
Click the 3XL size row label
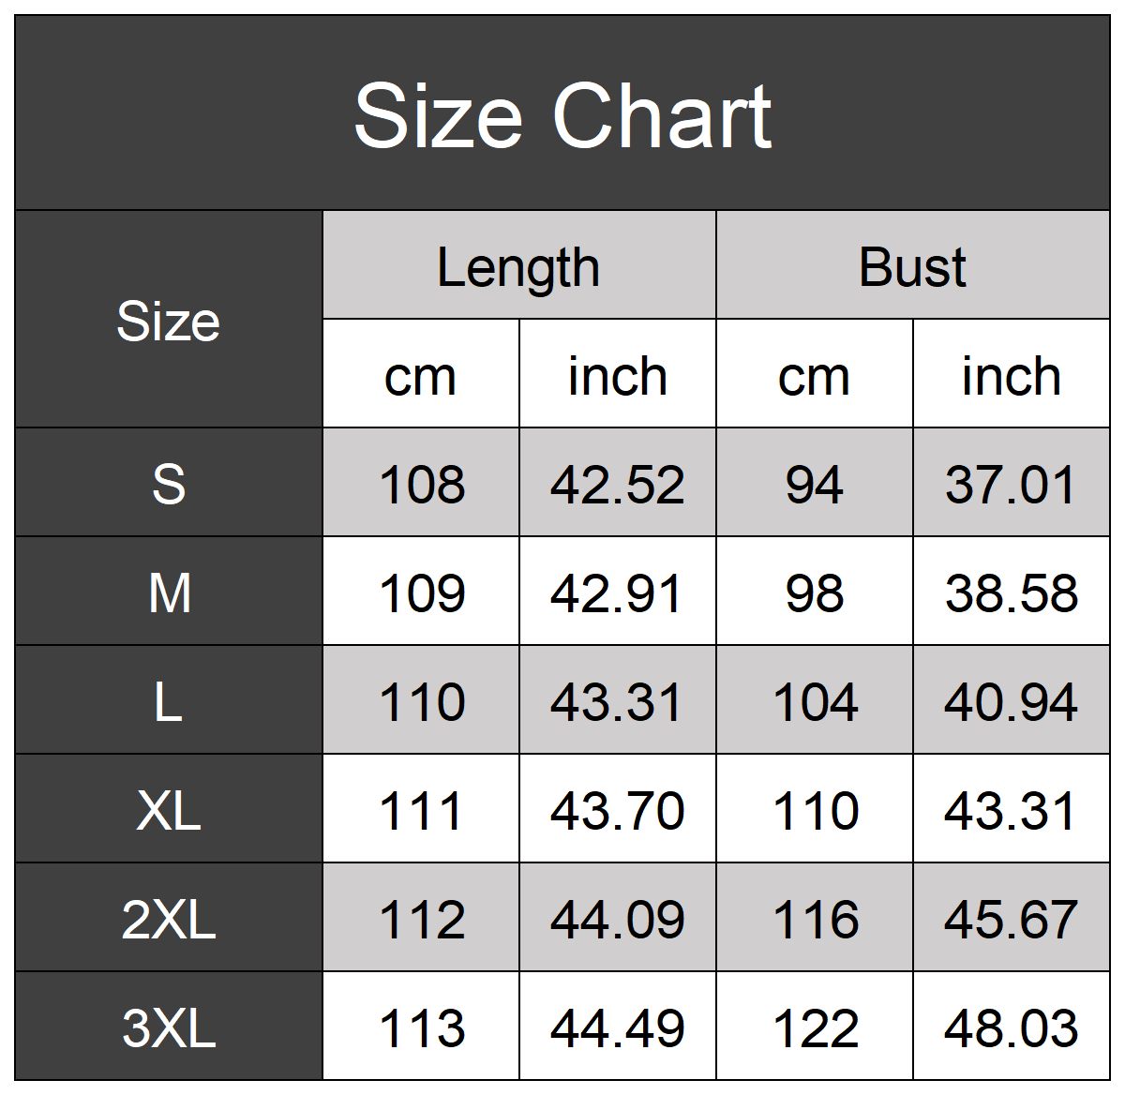pyautogui.click(x=169, y=1027)
